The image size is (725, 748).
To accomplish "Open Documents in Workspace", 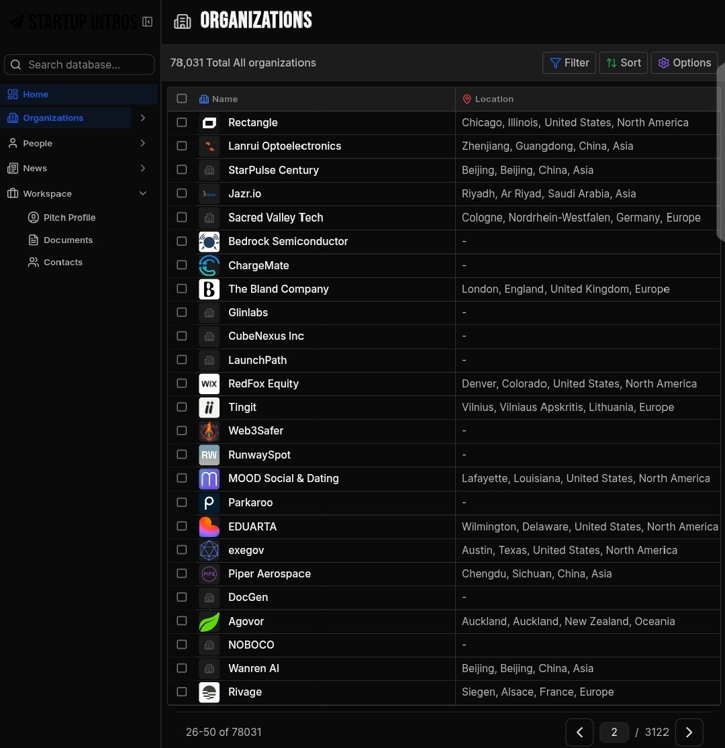I will pyautogui.click(x=60, y=240).
